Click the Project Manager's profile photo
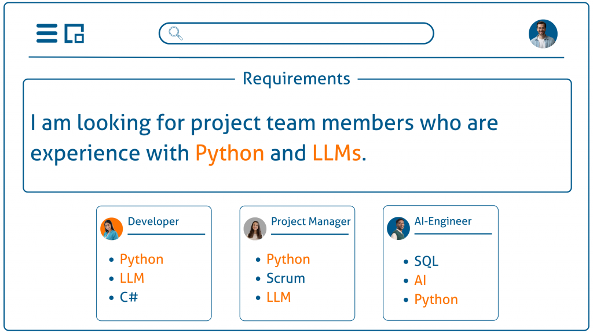 255,229
